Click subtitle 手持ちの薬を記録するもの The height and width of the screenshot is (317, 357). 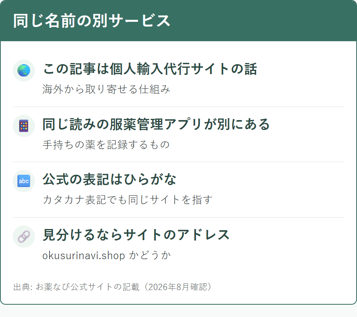click(x=106, y=145)
